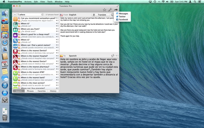Screen dimensions: 204x128
Task: Open the Favorites tab
Action: (x=42, y=91)
